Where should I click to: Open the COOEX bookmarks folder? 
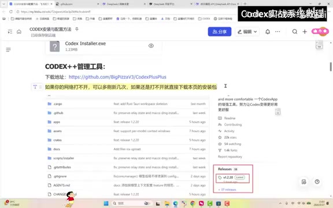tap(204, 18)
